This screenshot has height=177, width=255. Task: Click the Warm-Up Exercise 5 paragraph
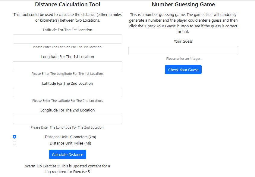click(x=68, y=169)
